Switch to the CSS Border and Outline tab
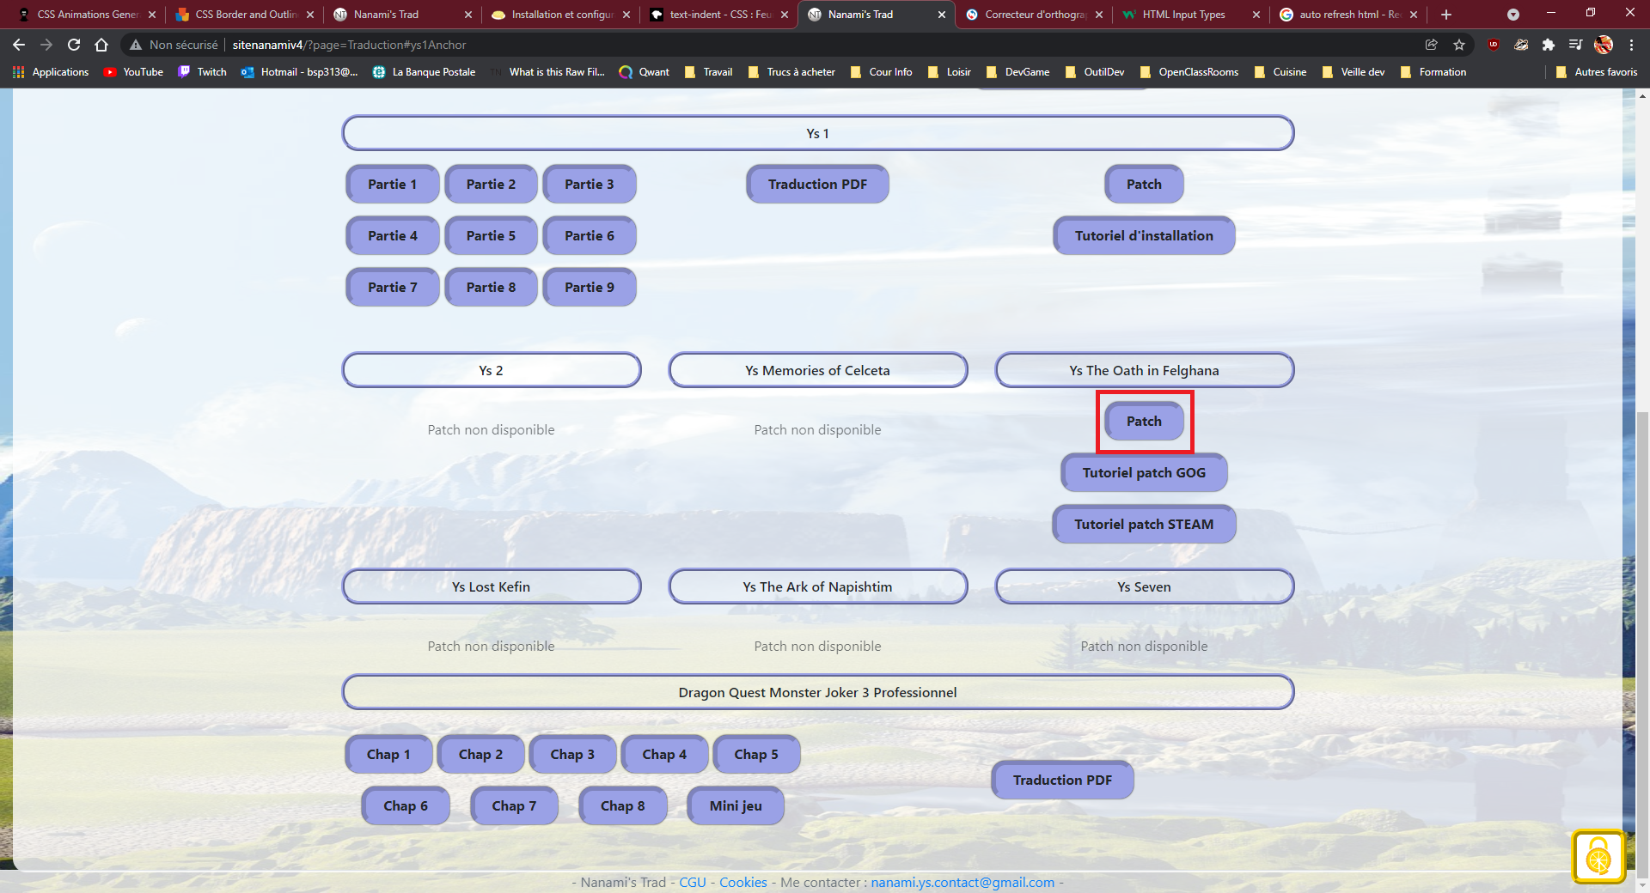Viewport: 1650px width, 893px height. click(246, 15)
